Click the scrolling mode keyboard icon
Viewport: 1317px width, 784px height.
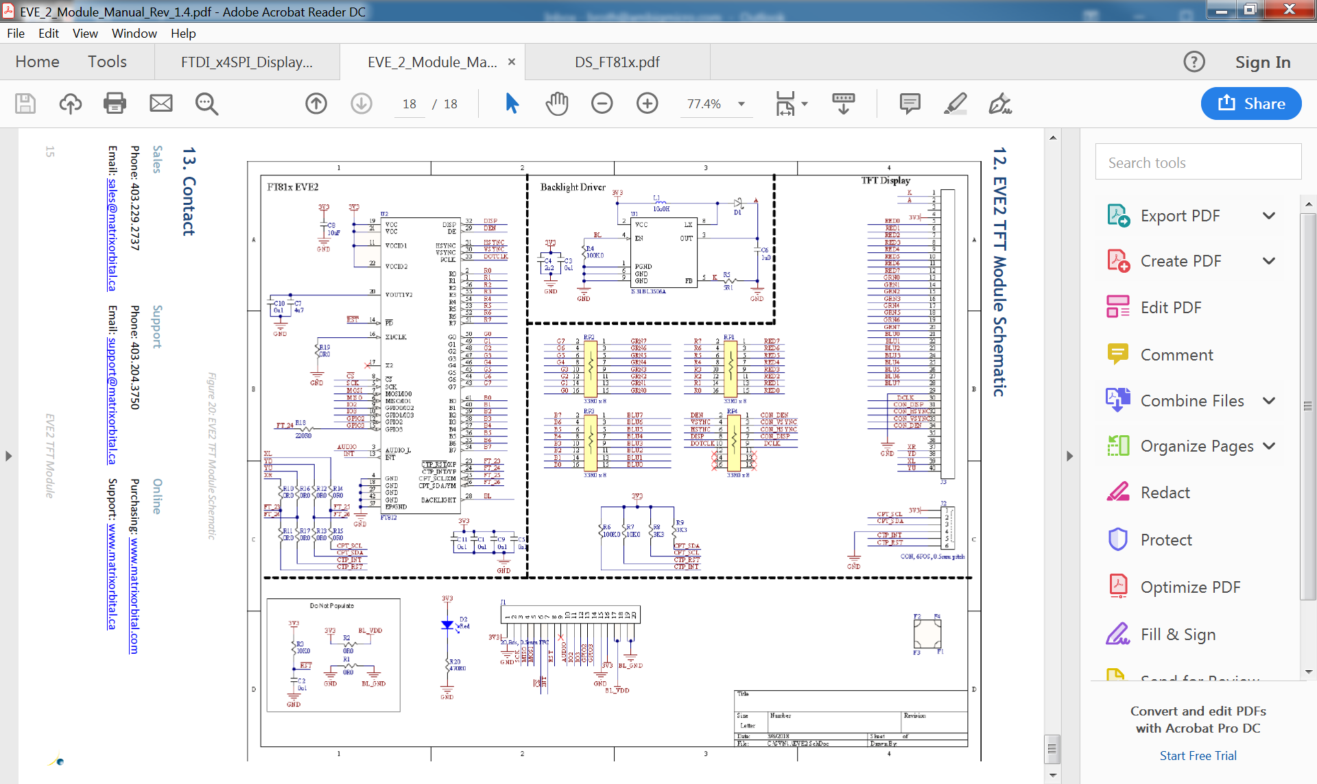[844, 103]
